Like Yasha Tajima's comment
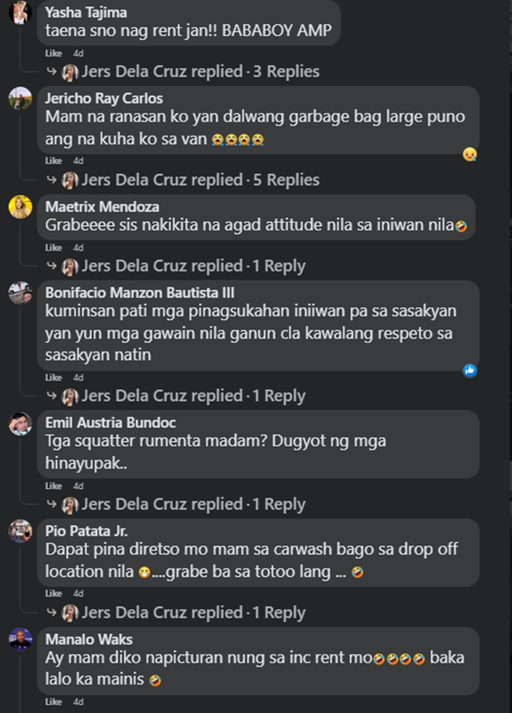The image size is (512, 713). click(53, 53)
